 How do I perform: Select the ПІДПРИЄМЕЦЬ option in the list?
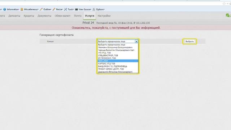pyautogui.click(x=118, y=66)
